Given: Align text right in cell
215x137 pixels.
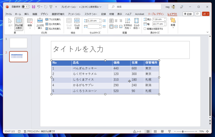Looking at the screenshot, I should [121, 21].
